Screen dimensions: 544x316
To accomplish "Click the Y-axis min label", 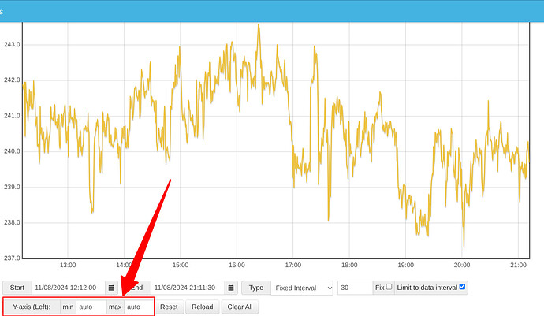I will pyautogui.click(x=68, y=307).
